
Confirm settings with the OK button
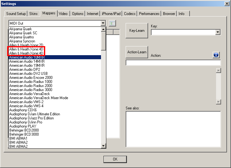pyautogui.click(x=115, y=159)
